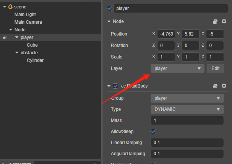Click the Rotation property label
Image resolution: width=232 pixels, height=164 pixels.
tap(119, 45)
